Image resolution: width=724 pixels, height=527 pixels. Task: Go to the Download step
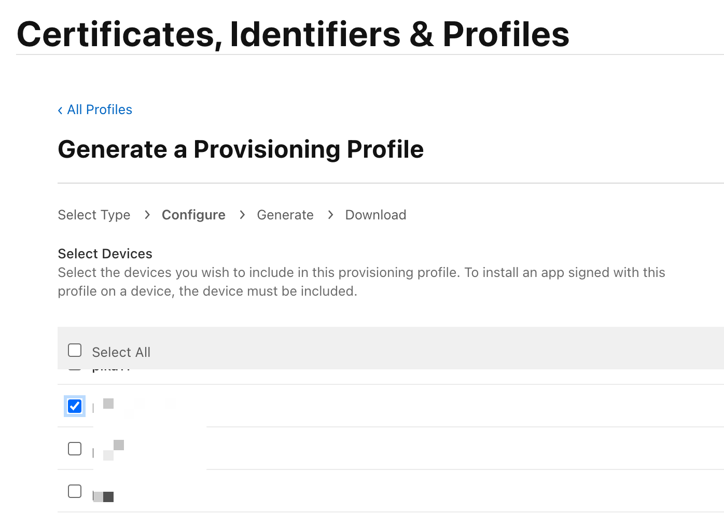(375, 215)
